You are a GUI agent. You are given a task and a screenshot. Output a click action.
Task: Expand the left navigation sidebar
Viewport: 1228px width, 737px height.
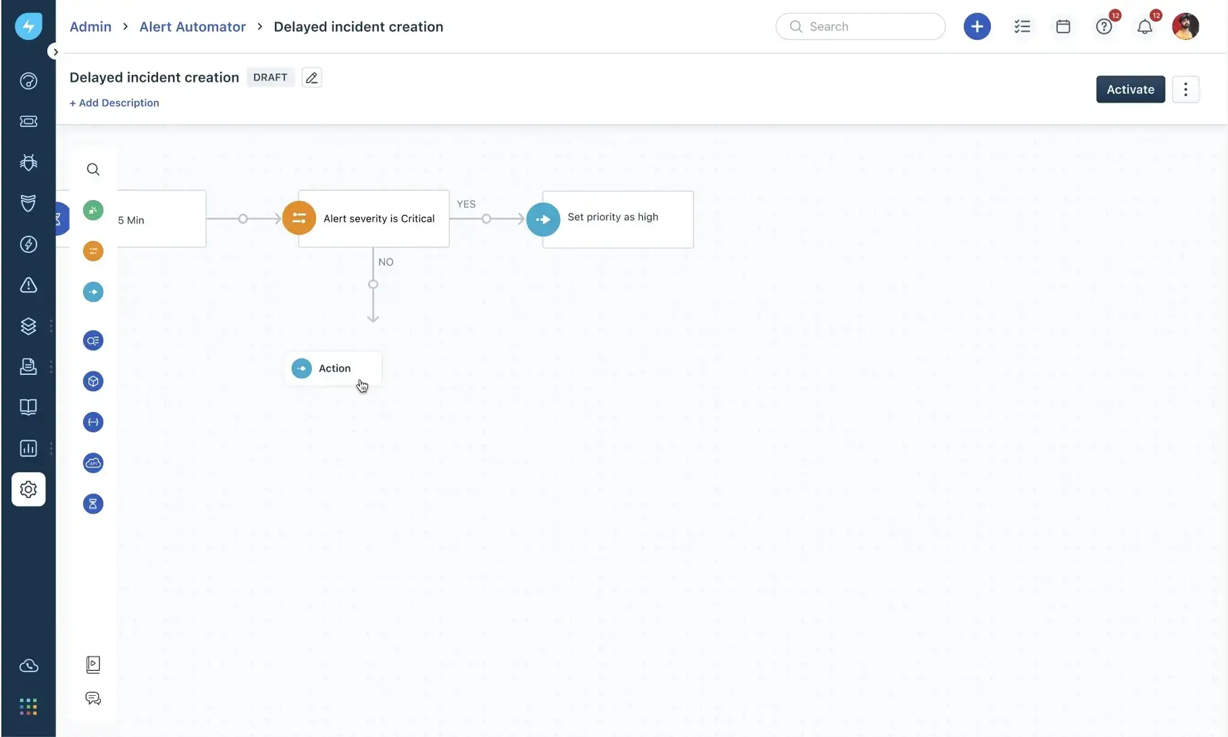(55, 52)
